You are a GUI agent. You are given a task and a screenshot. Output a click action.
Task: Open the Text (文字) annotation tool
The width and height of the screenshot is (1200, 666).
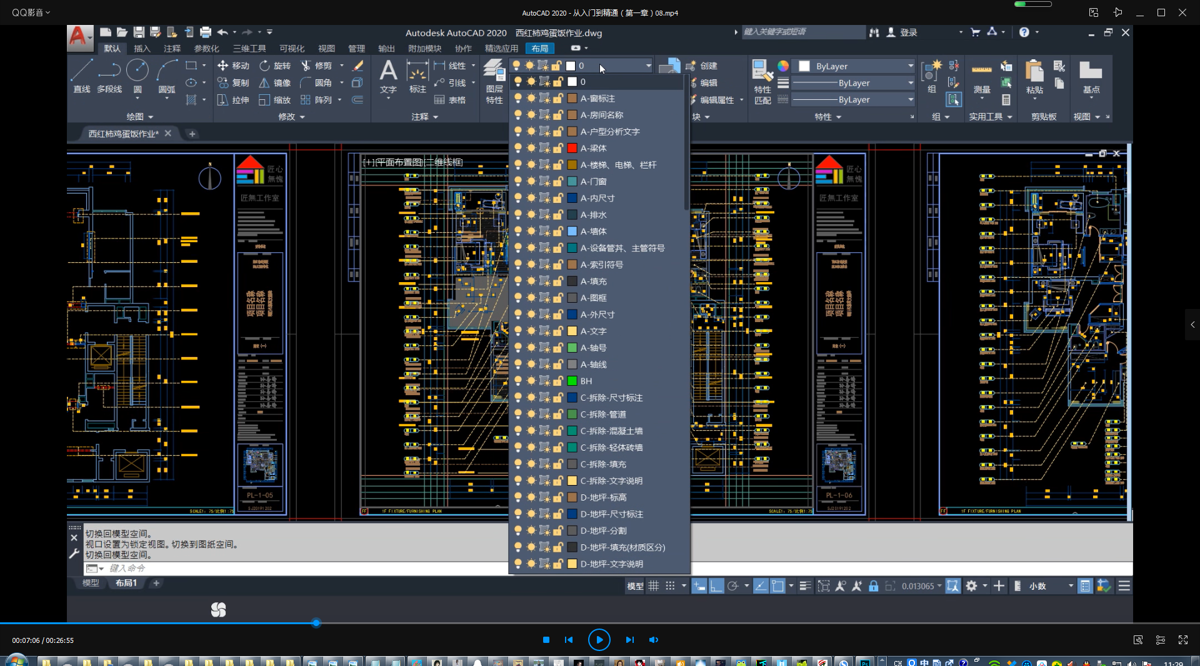coord(388,77)
